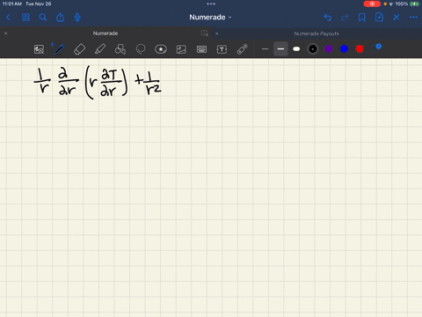
Task: Close the Numerade Payouts tab
Action: pos(217,33)
